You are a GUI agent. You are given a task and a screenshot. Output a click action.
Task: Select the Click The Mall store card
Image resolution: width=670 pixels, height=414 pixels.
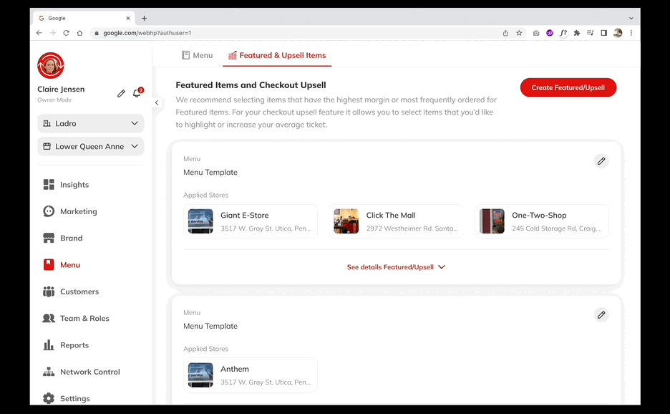[396, 221]
